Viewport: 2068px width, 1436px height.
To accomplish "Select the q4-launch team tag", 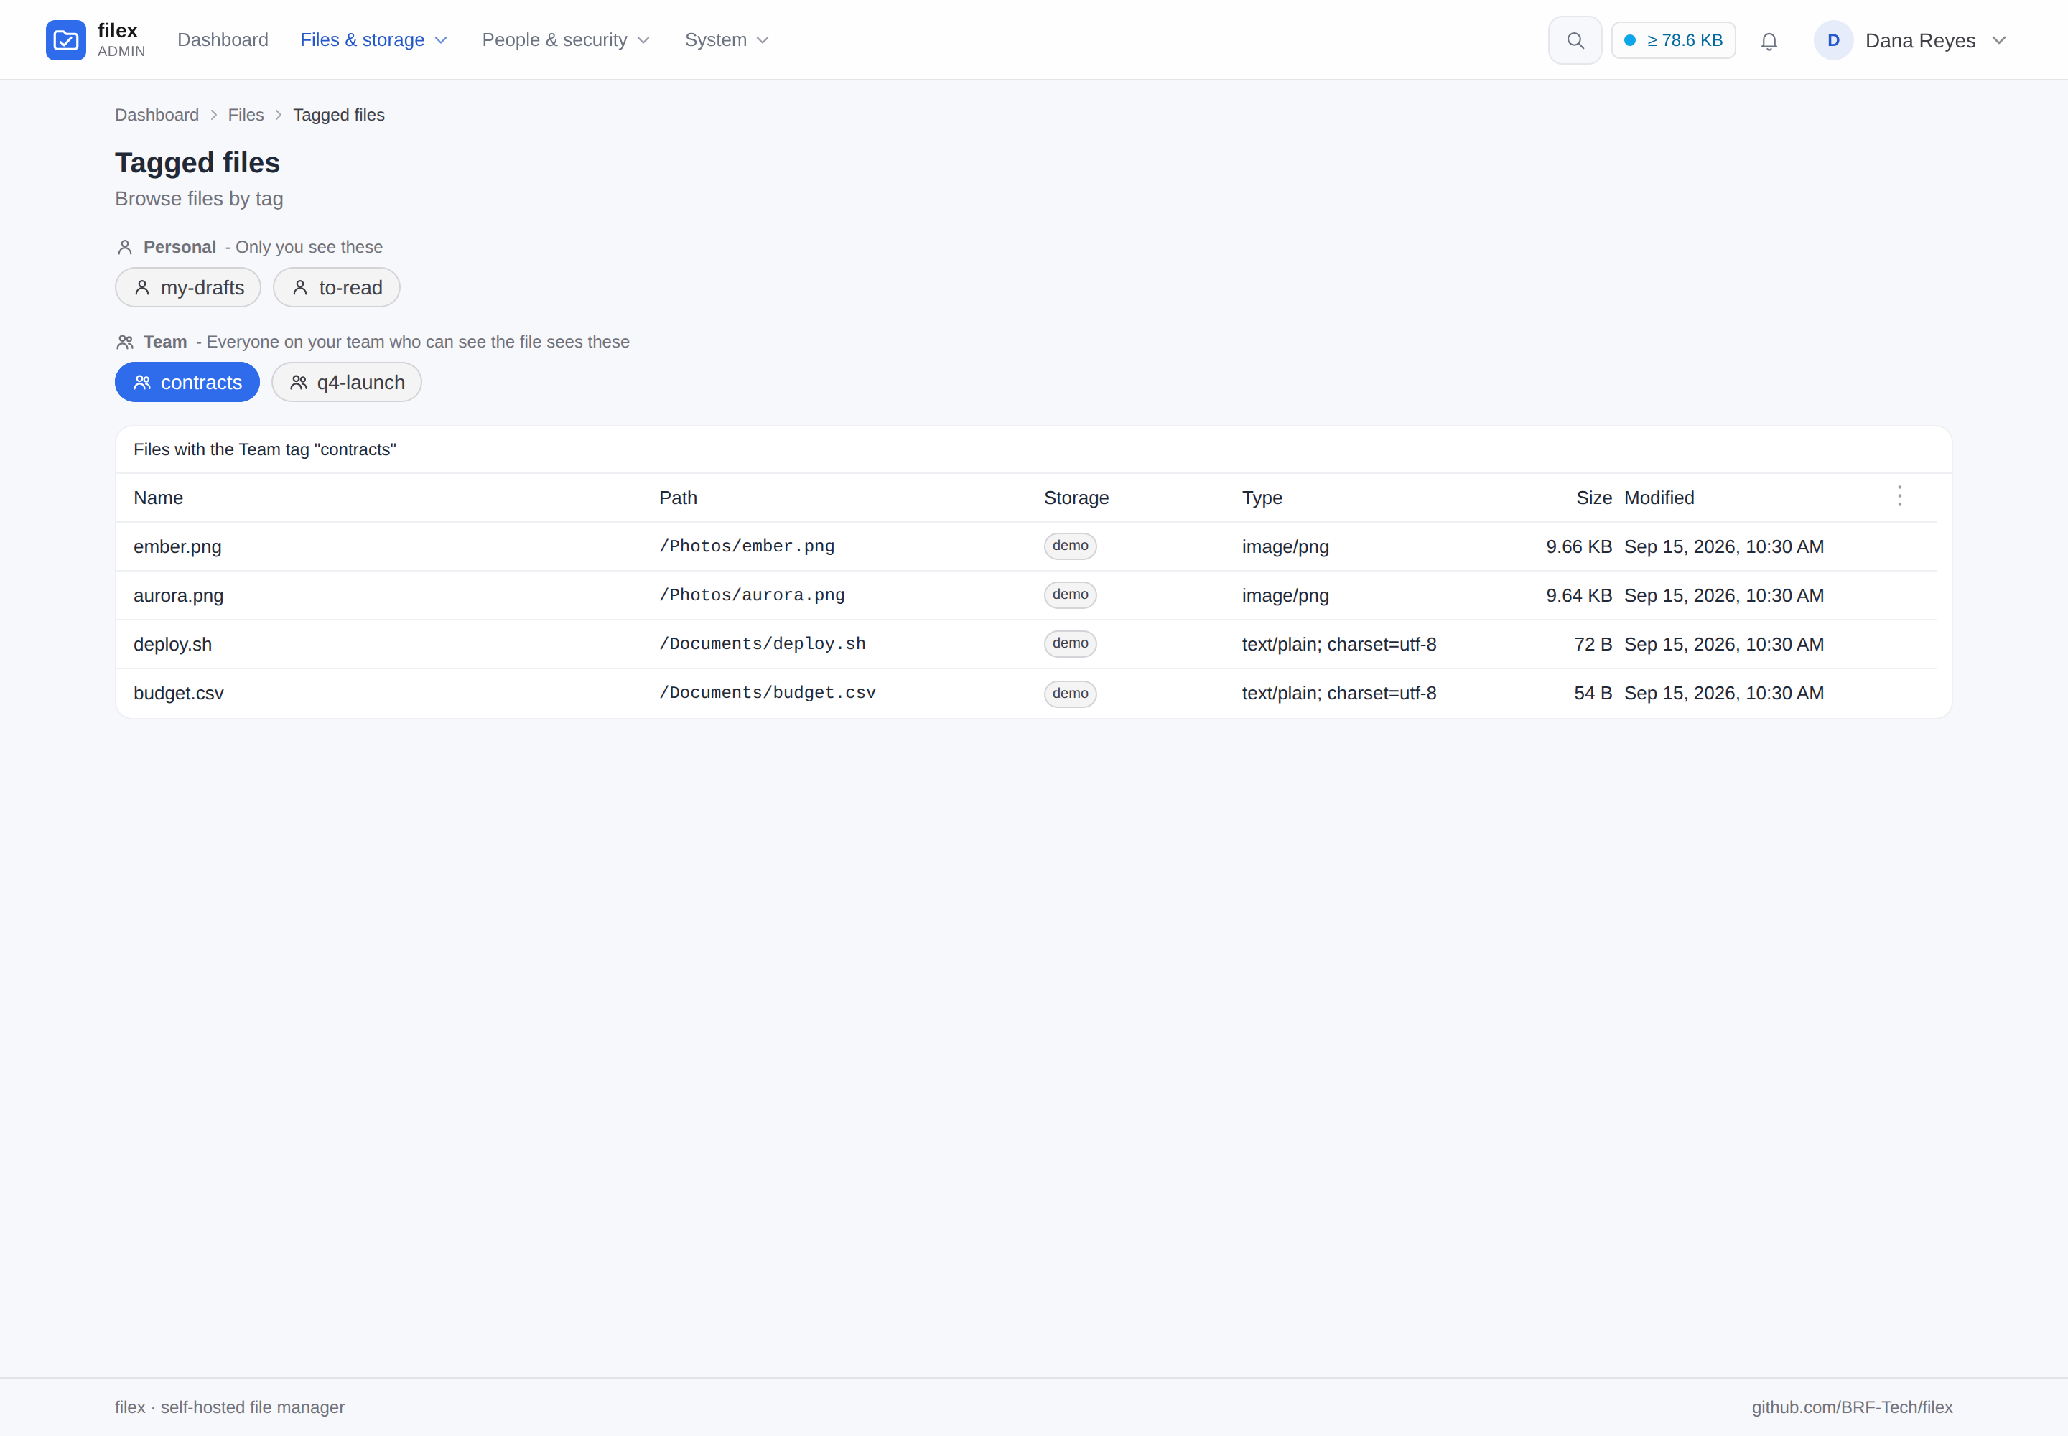I will pos(347,383).
